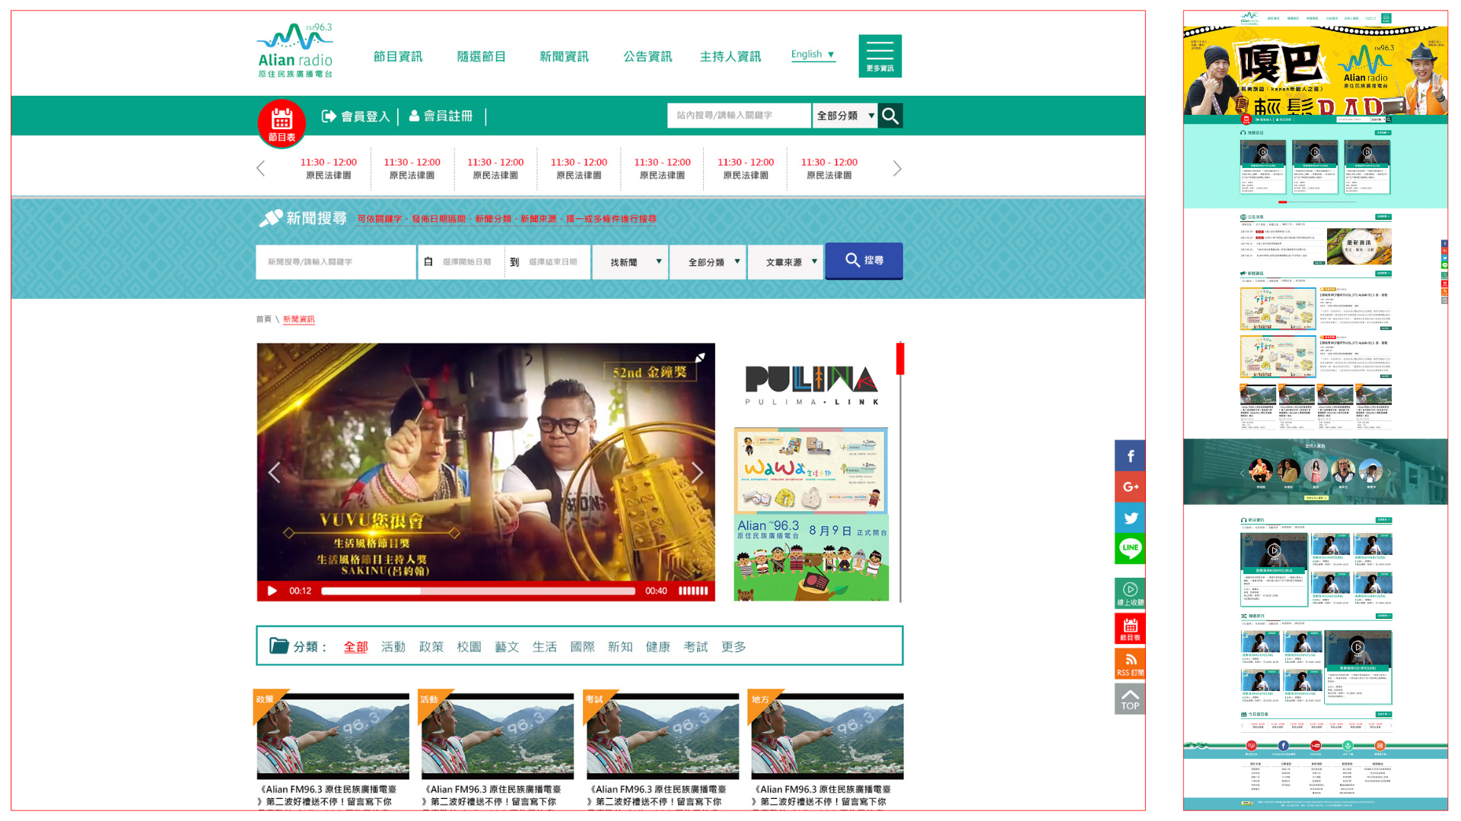Viewport: 1461px width, 821px height.
Task: Click the blue 搜尋 button
Action: pyautogui.click(x=864, y=261)
